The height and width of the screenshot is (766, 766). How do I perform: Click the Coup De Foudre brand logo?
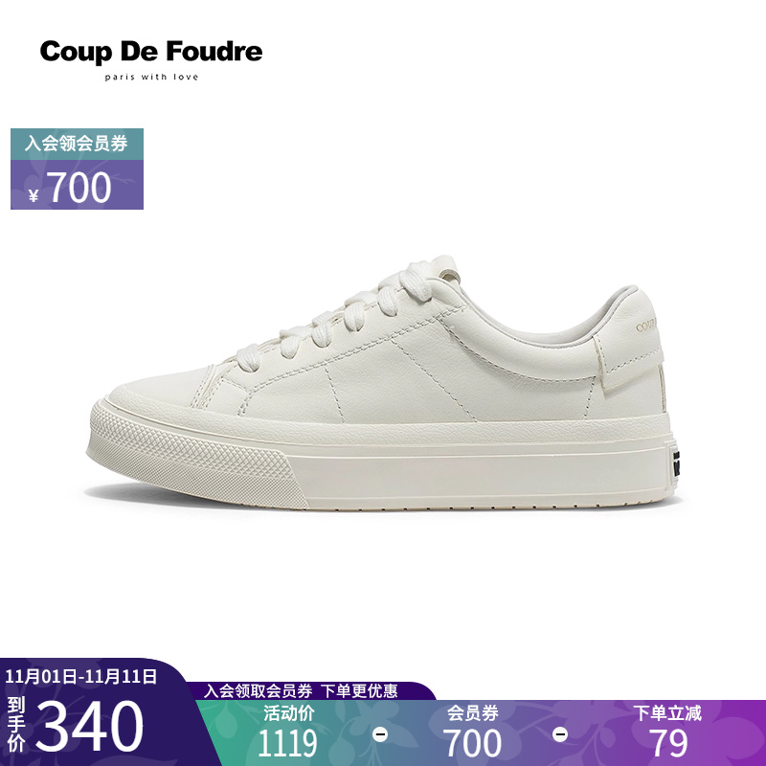click(151, 52)
